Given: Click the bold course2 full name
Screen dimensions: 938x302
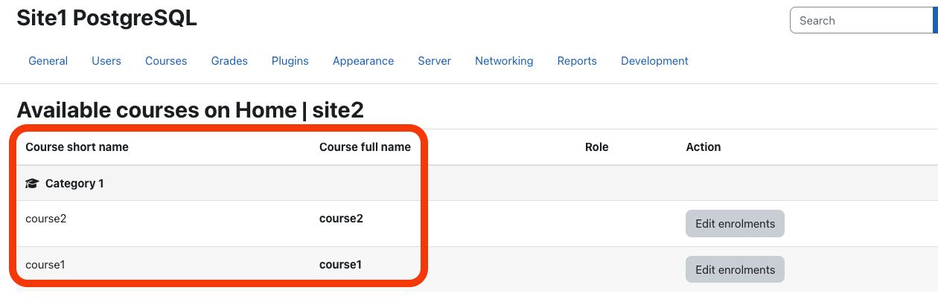Looking at the screenshot, I should [341, 219].
